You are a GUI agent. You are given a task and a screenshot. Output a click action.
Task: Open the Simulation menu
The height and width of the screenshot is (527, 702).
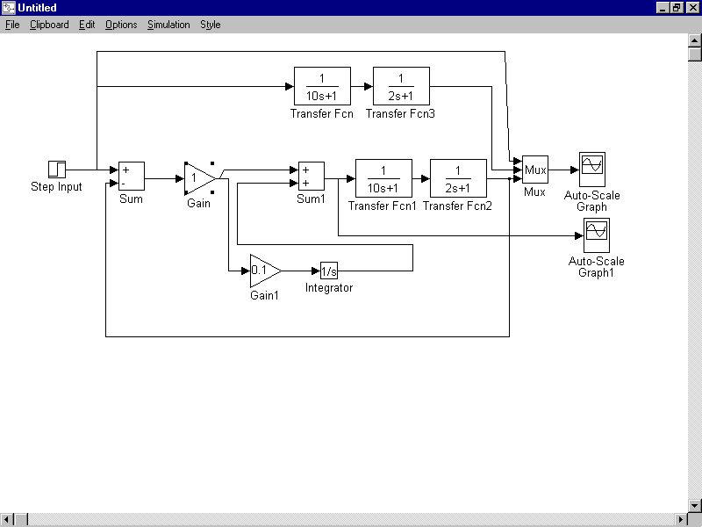pyautogui.click(x=168, y=25)
